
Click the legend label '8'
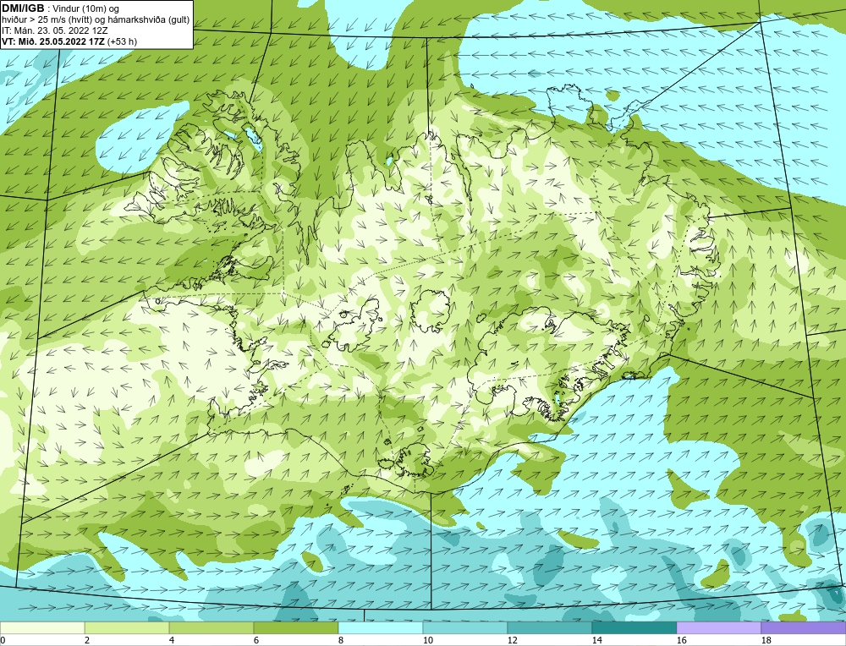[x=342, y=640]
